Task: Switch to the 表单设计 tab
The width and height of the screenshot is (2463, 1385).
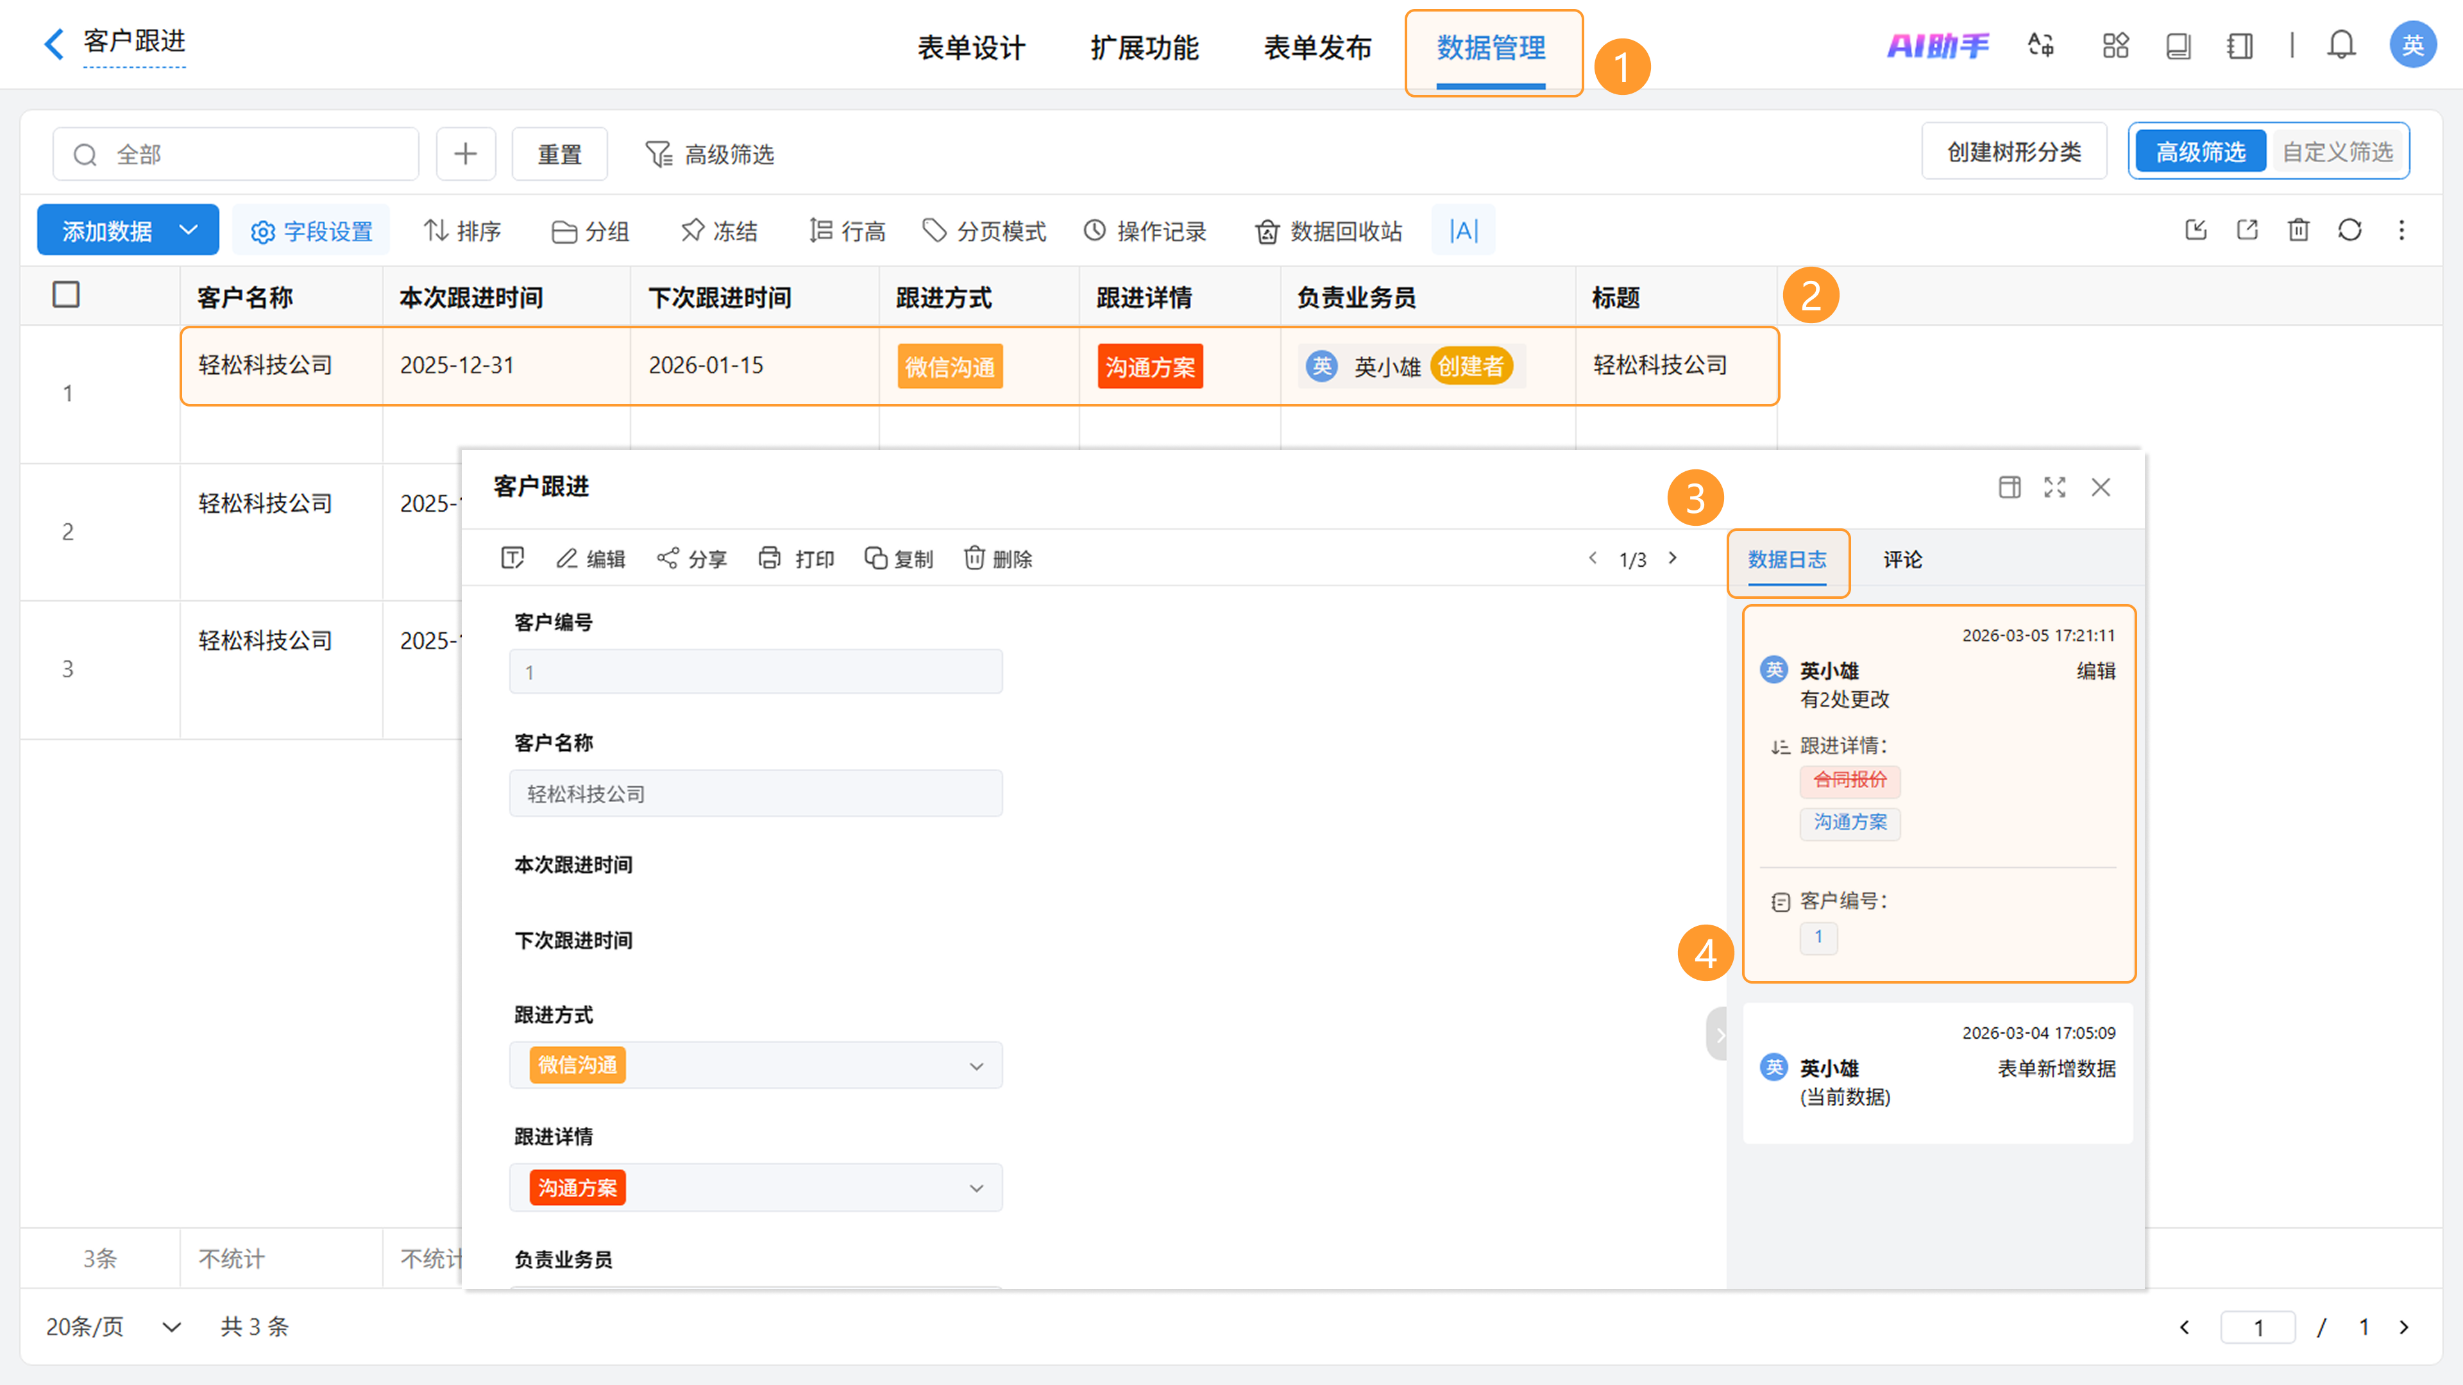Action: pos(970,48)
